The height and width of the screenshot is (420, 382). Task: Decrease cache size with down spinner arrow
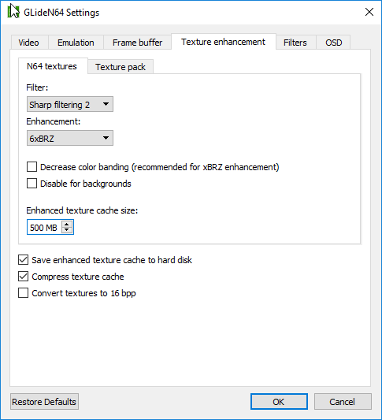click(67, 230)
